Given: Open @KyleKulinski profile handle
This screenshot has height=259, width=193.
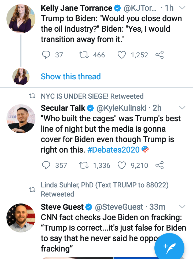Looking at the screenshot, I should coord(121,108).
